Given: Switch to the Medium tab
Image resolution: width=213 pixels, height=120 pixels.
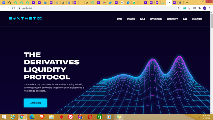Looking at the screenshot, I should click(45, 3).
